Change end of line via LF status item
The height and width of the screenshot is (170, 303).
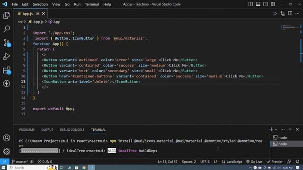[215, 161]
